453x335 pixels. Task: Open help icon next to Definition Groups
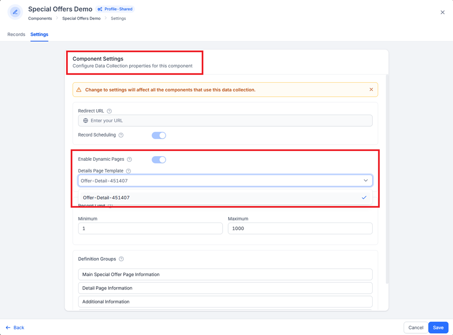121,259
